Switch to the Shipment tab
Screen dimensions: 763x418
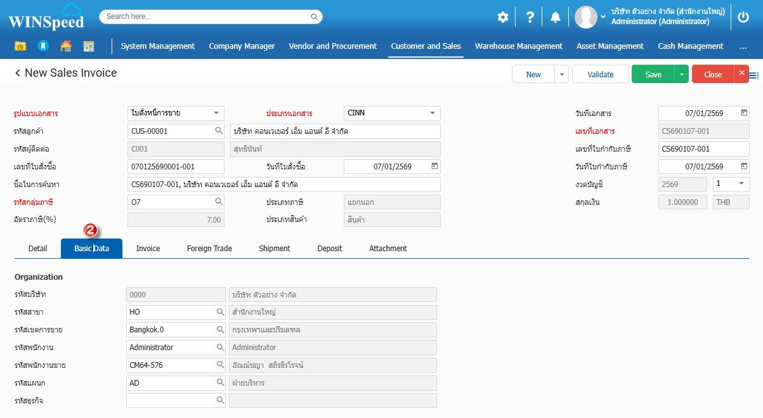274,249
